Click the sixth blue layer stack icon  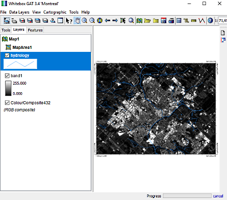point(45,21)
